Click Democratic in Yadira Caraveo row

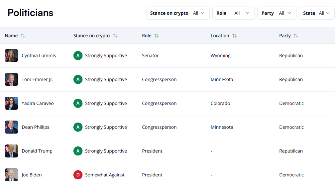pyautogui.click(x=291, y=103)
